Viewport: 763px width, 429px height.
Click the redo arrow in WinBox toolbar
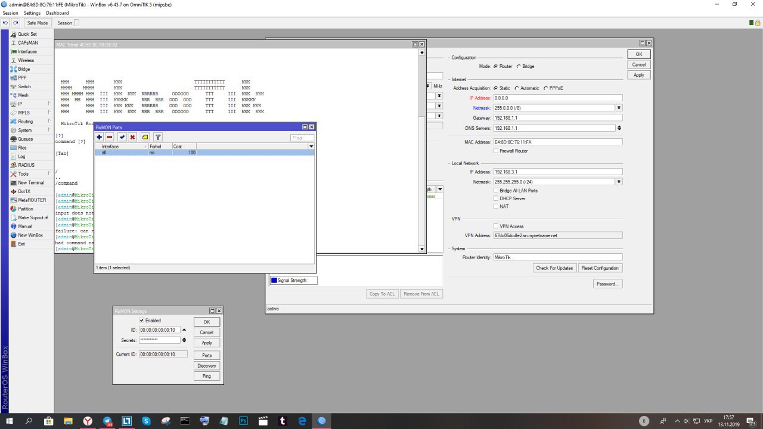pos(16,23)
